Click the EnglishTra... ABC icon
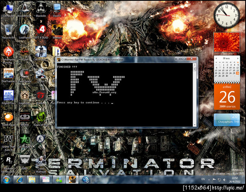The height and width of the screenshot is (192, 246). 9,97
